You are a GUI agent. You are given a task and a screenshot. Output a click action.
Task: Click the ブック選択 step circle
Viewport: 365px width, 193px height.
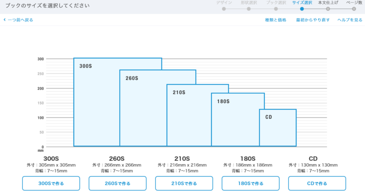[x=276, y=9]
